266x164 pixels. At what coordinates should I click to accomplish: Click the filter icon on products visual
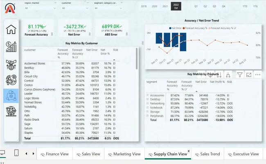[x=239, y=74]
